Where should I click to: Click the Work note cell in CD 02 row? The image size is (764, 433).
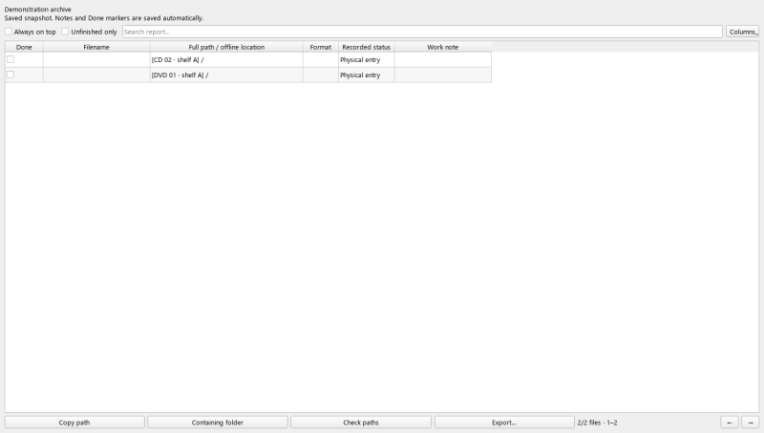click(x=443, y=60)
